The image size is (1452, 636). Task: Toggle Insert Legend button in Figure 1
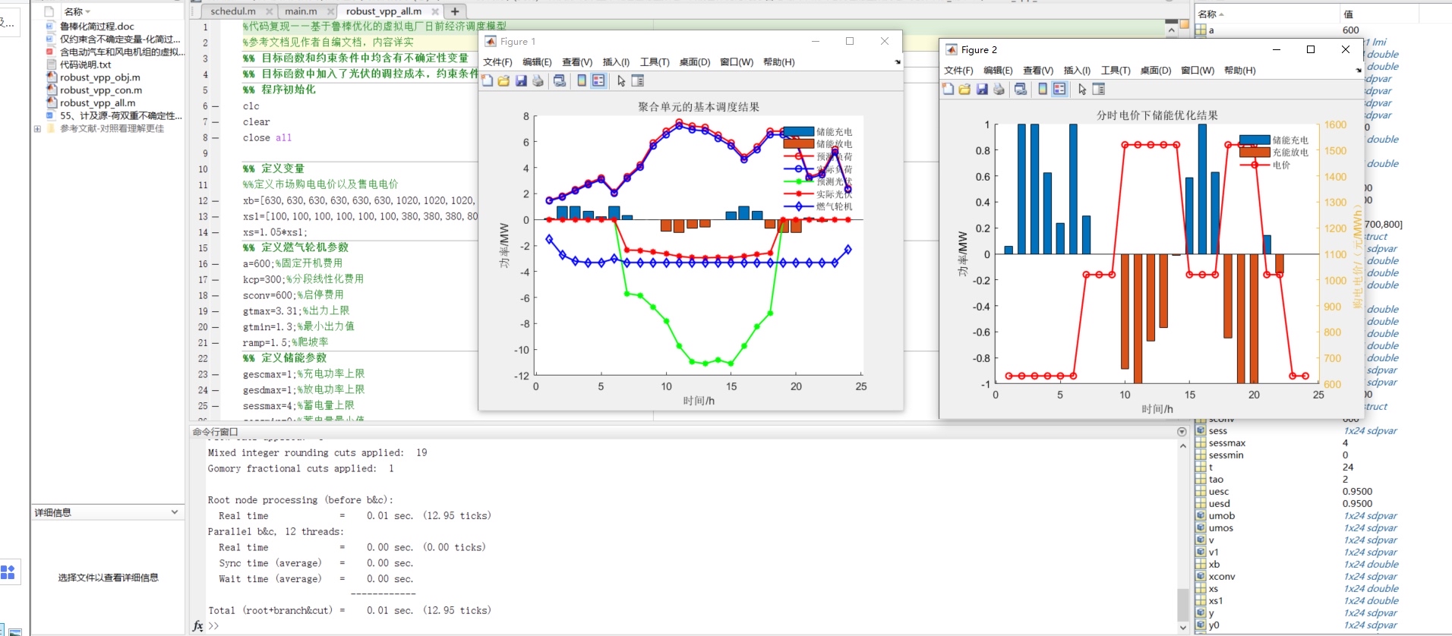(598, 80)
